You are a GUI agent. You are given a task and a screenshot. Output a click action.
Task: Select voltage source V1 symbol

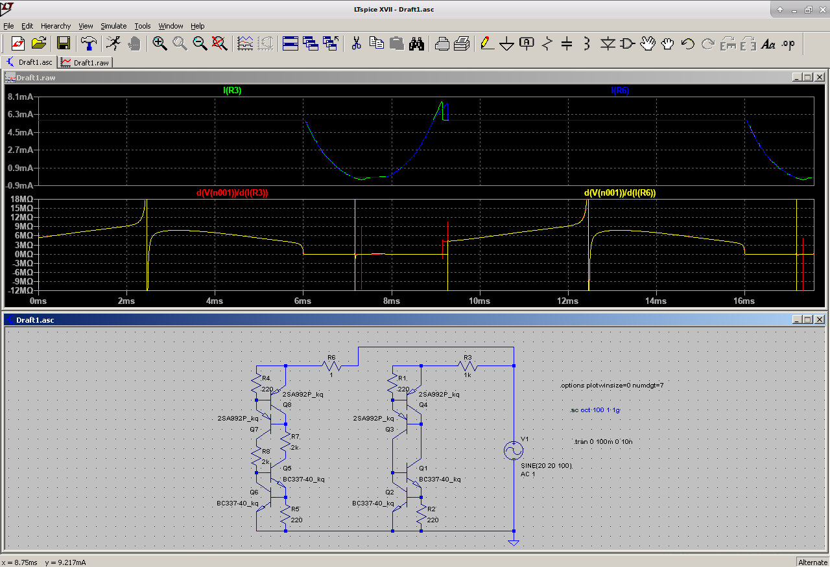click(x=514, y=451)
